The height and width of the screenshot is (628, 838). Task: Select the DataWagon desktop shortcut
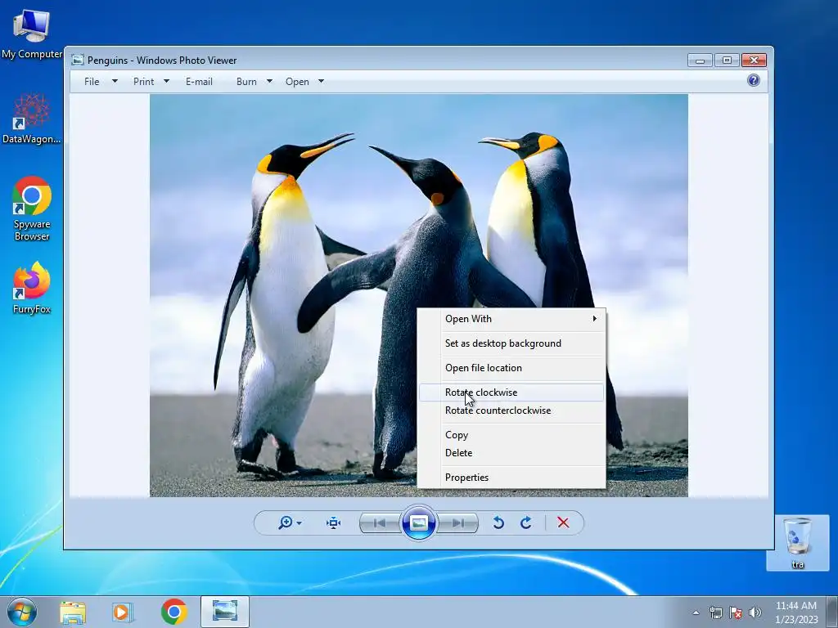pos(32,119)
